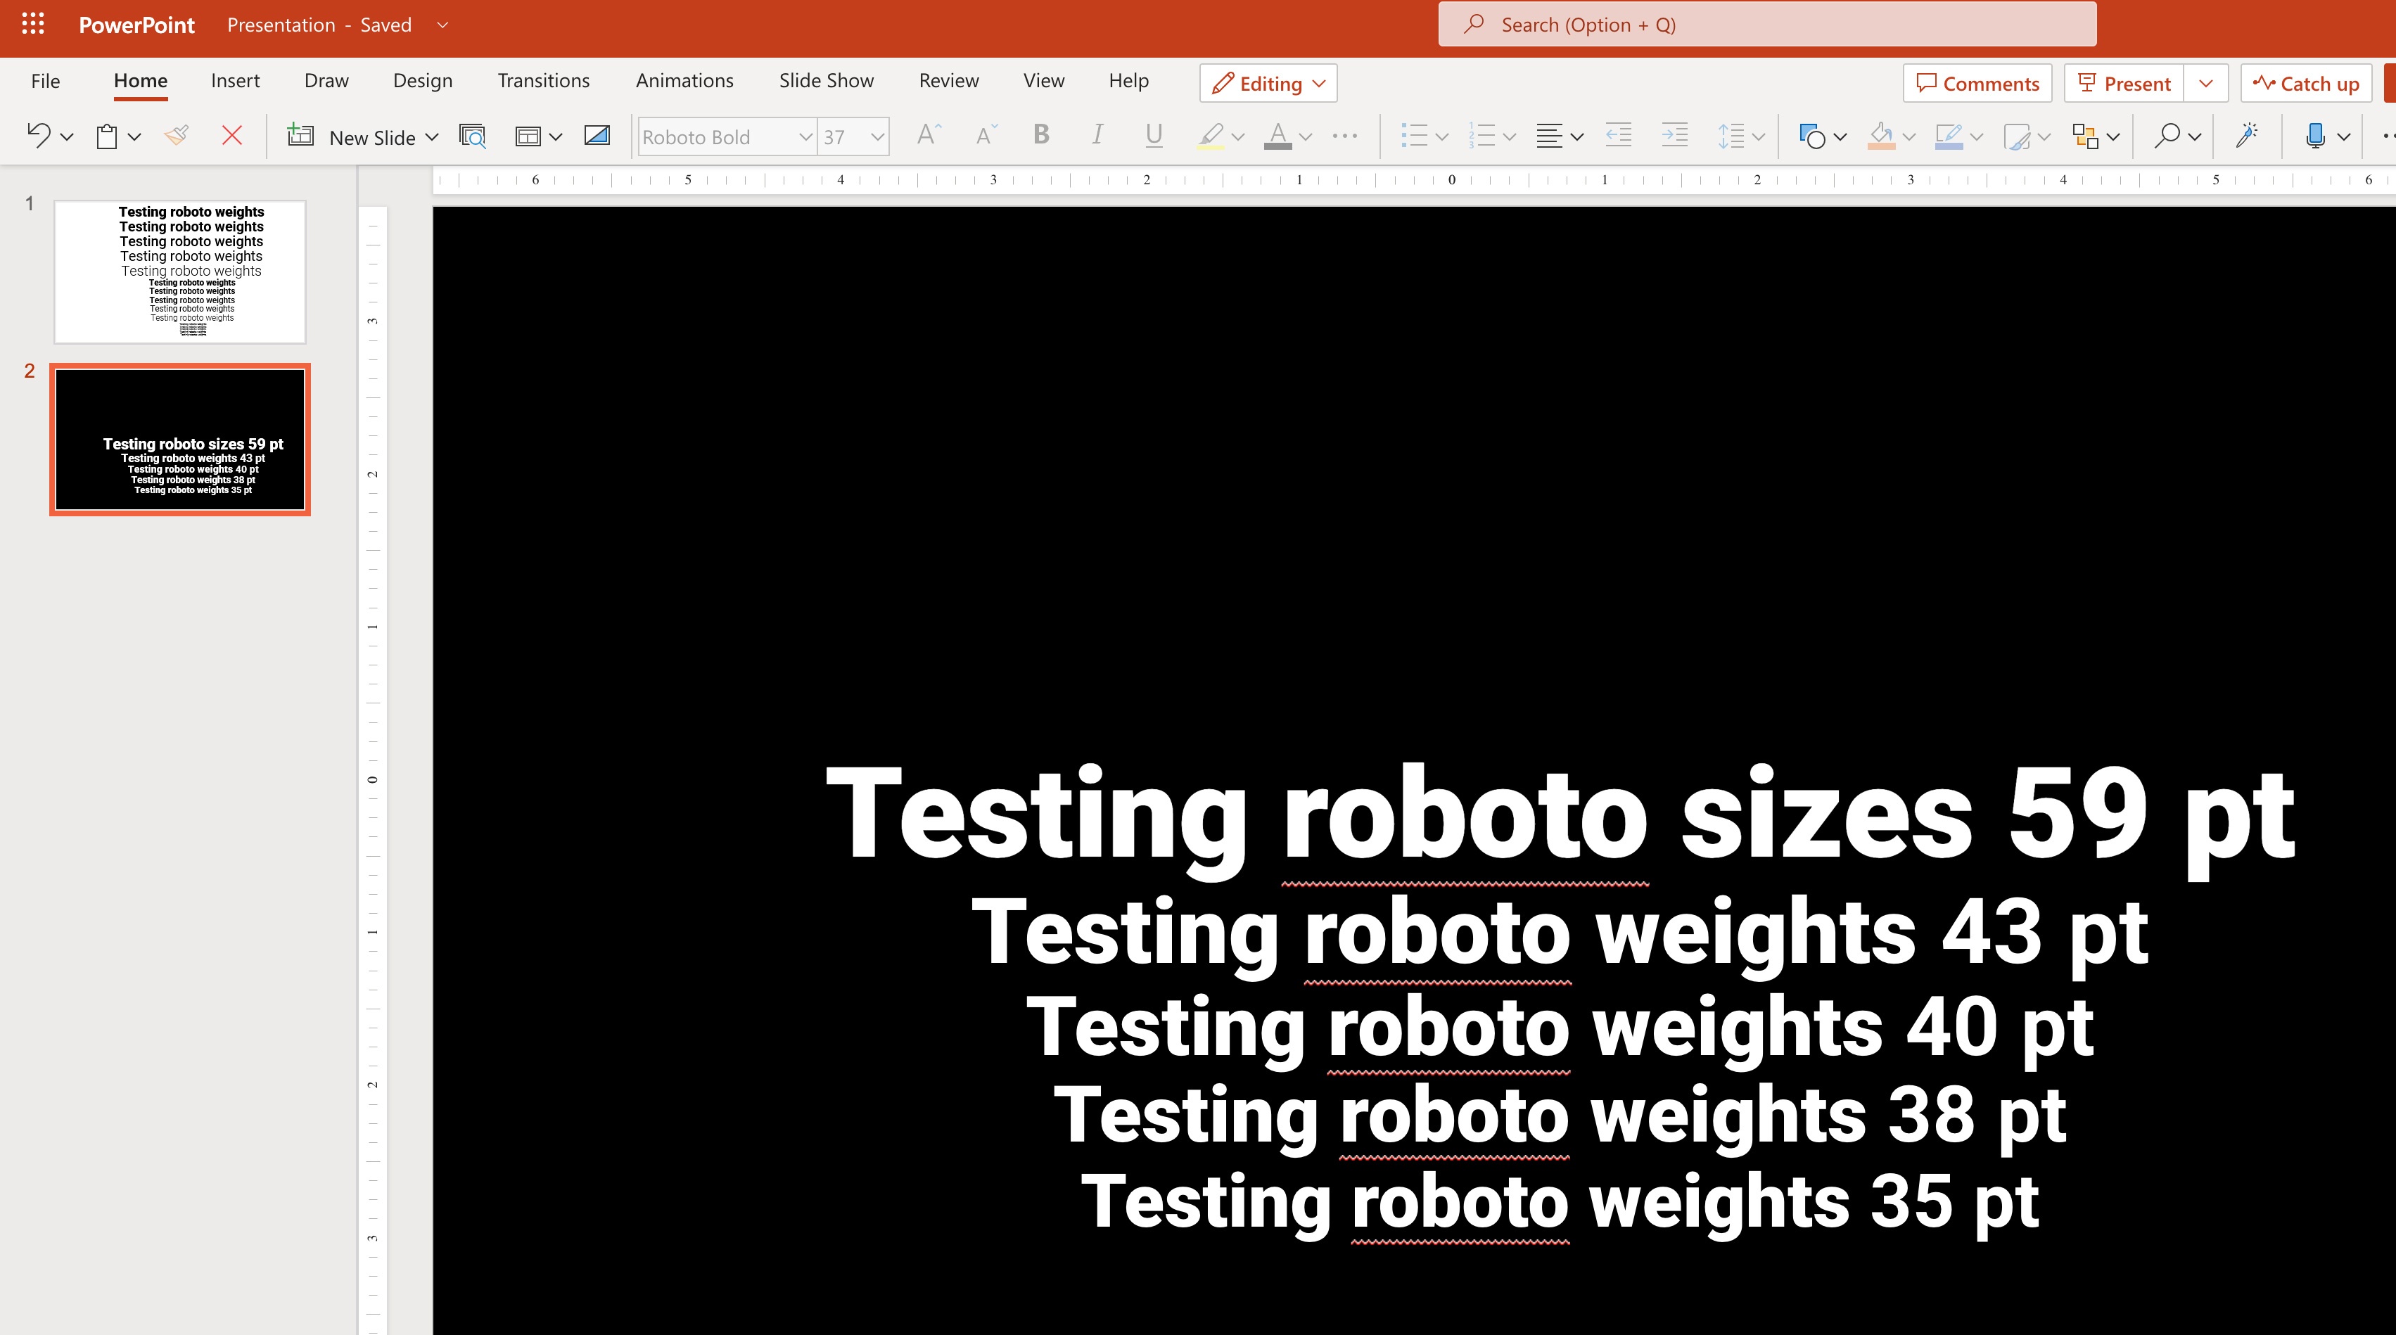Expand the New Slide dropdown arrow
Image resolution: width=2396 pixels, height=1335 pixels.
[432, 136]
